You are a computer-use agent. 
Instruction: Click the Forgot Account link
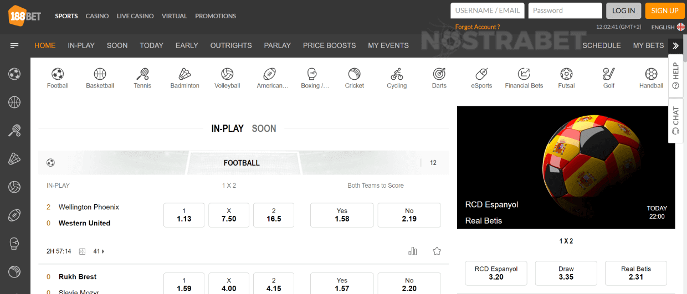coord(478,27)
